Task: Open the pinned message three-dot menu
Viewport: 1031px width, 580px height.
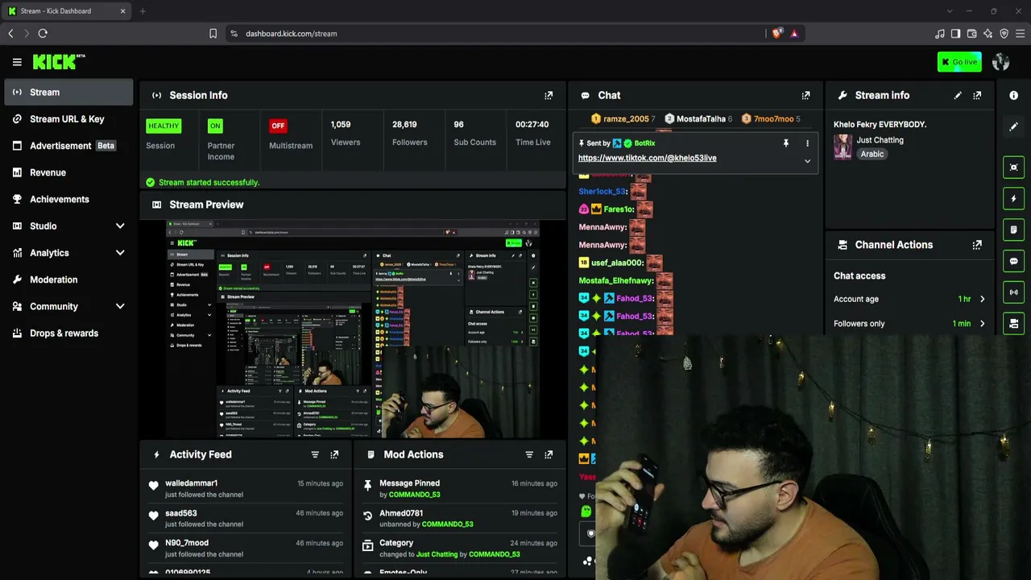Action: pos(807,143)
